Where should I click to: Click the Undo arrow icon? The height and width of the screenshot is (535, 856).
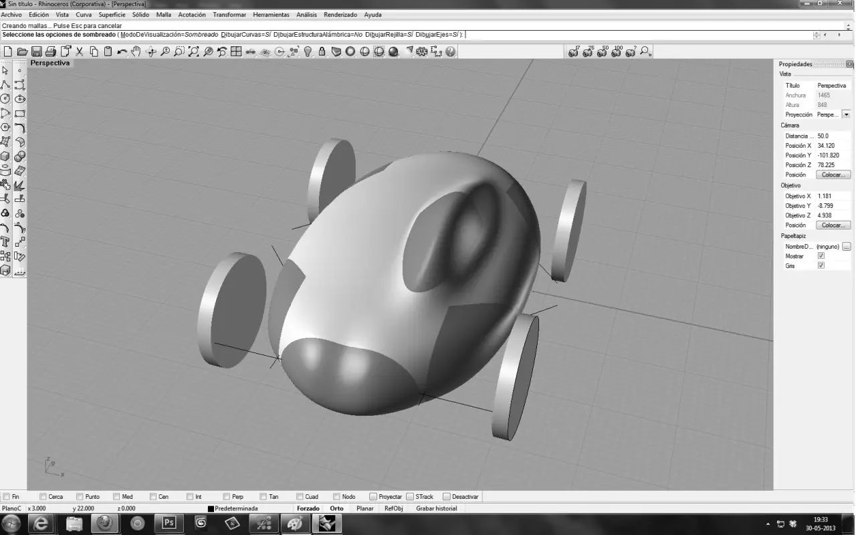click(122, 51)
